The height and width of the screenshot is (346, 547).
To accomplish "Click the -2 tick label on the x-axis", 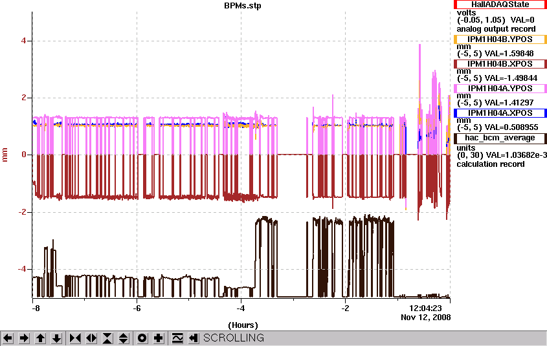I will [345, 308].
